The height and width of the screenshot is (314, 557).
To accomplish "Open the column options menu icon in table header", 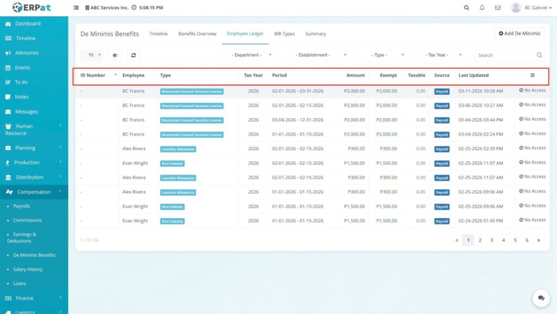I will [x=532, y=75].
